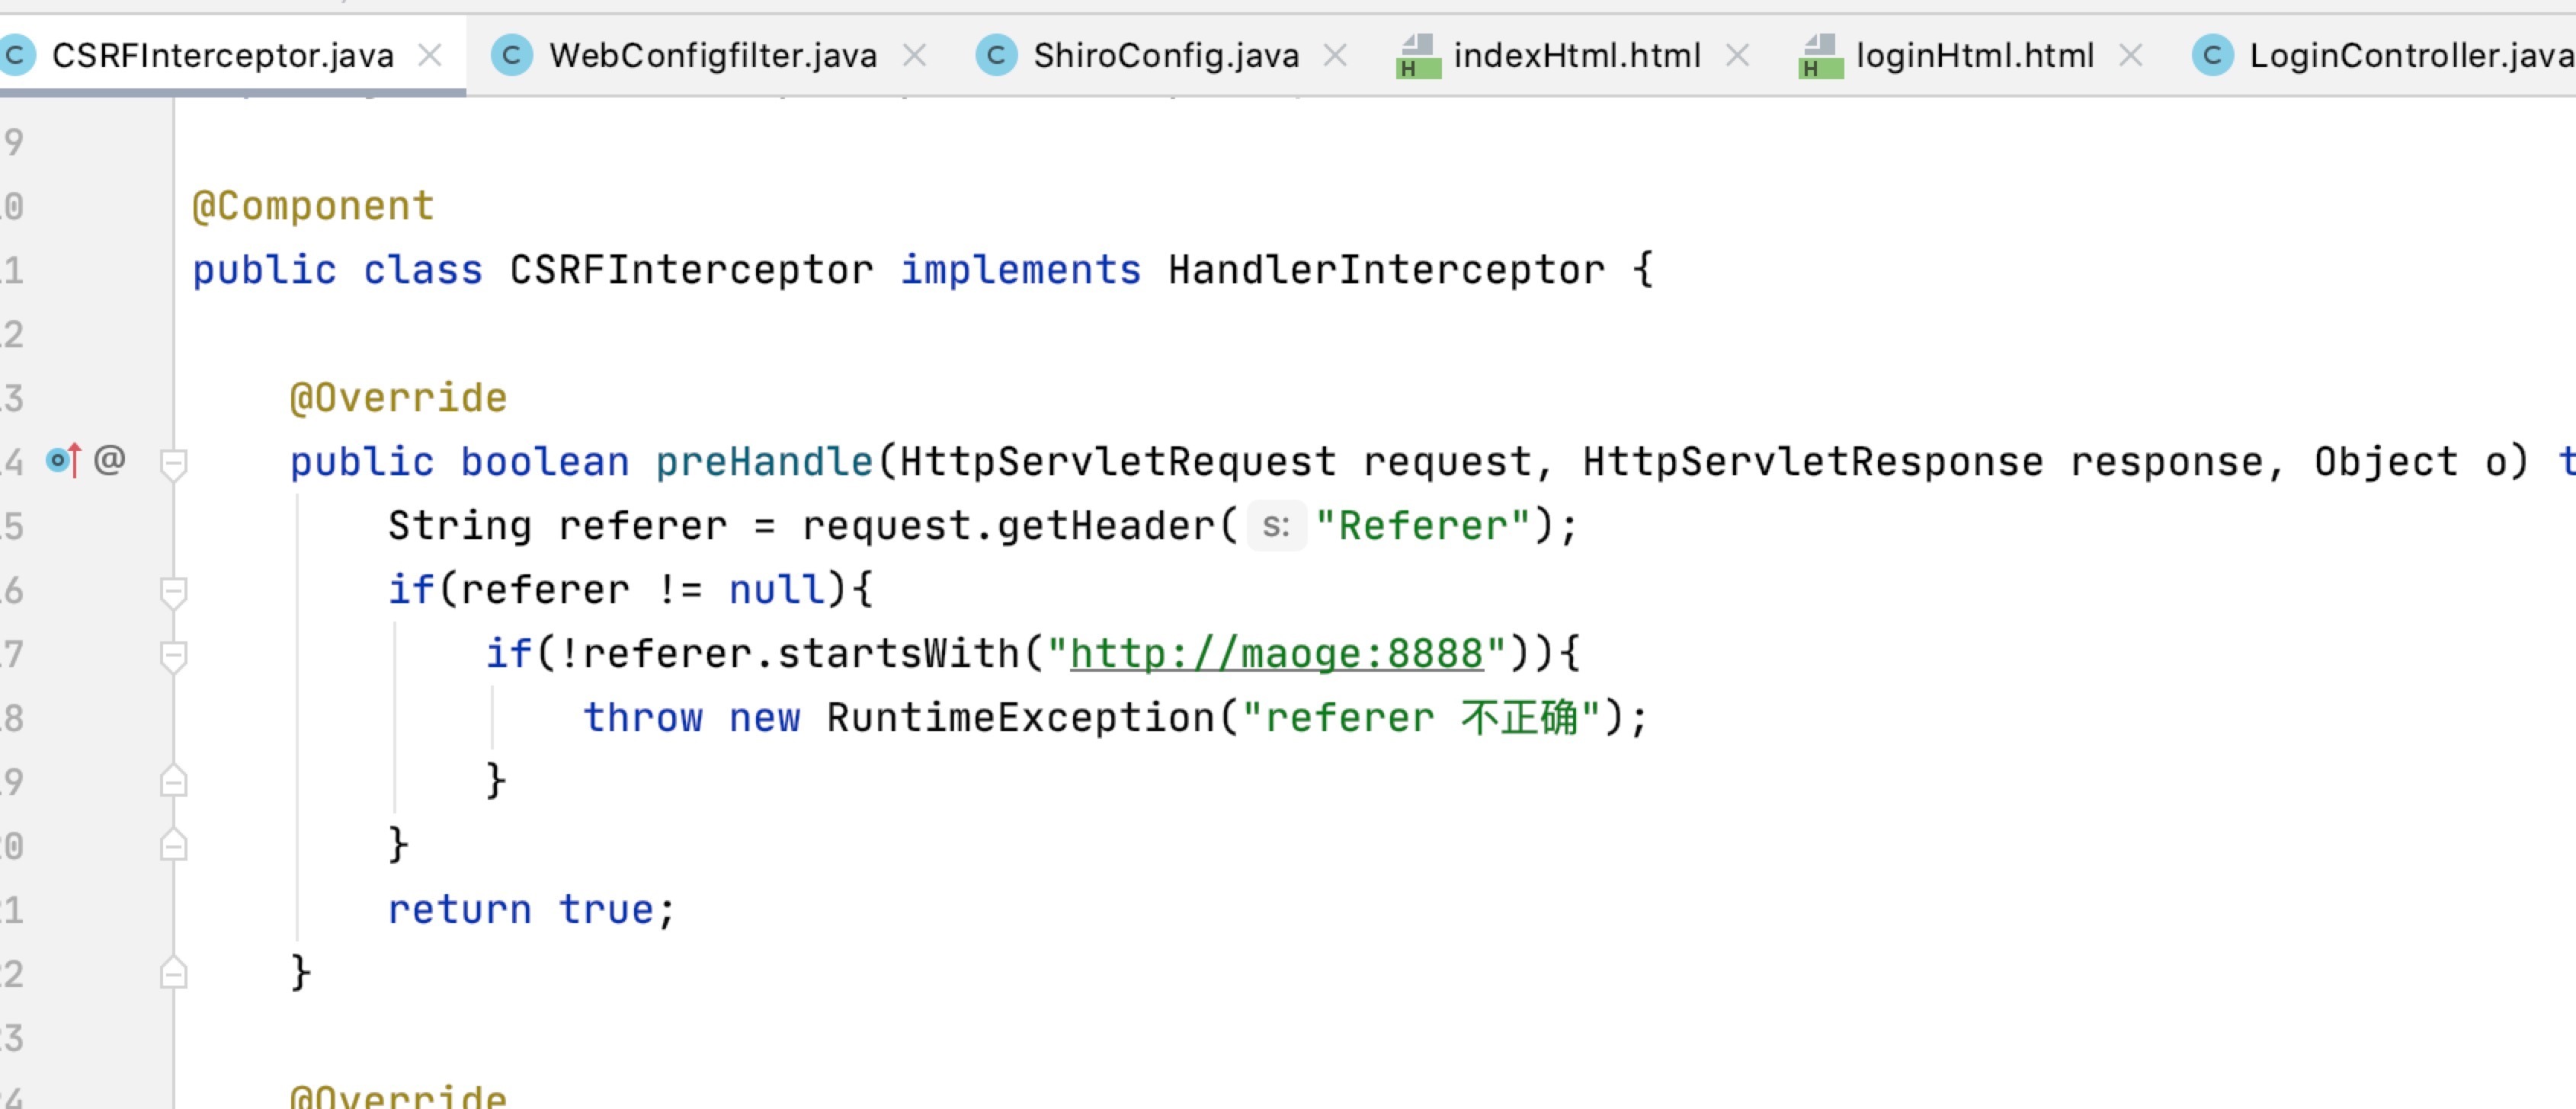Viewport: 2576px width, 1109px height.
Task: Close the ShiroConfig.java tab
Action: tap(1335, 55)
